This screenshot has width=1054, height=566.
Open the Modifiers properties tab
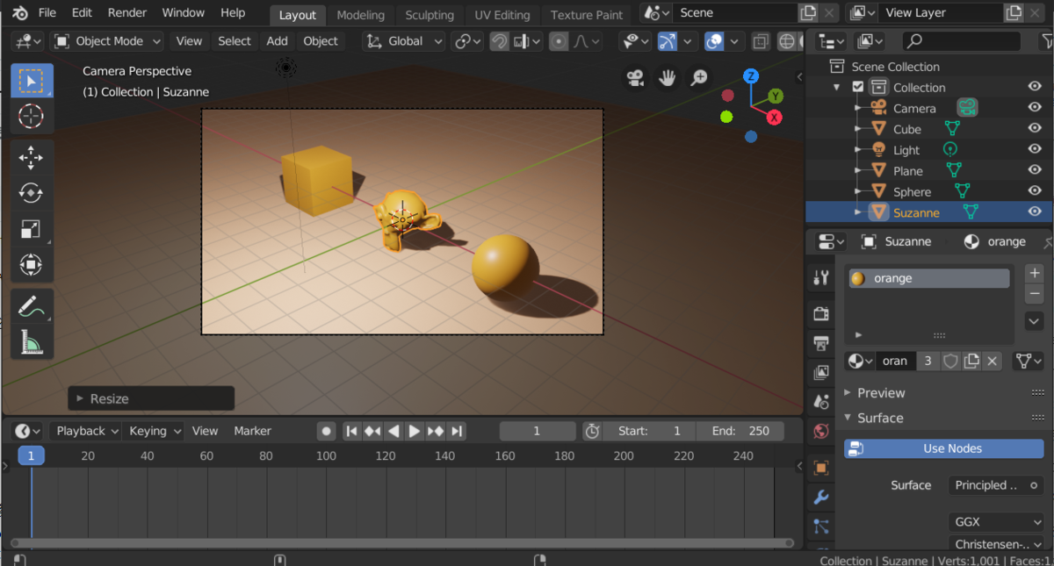pyautogui.click(x=821, y=497)
